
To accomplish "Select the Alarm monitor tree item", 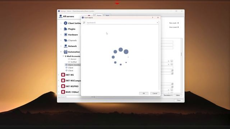I will pos(73,64).
